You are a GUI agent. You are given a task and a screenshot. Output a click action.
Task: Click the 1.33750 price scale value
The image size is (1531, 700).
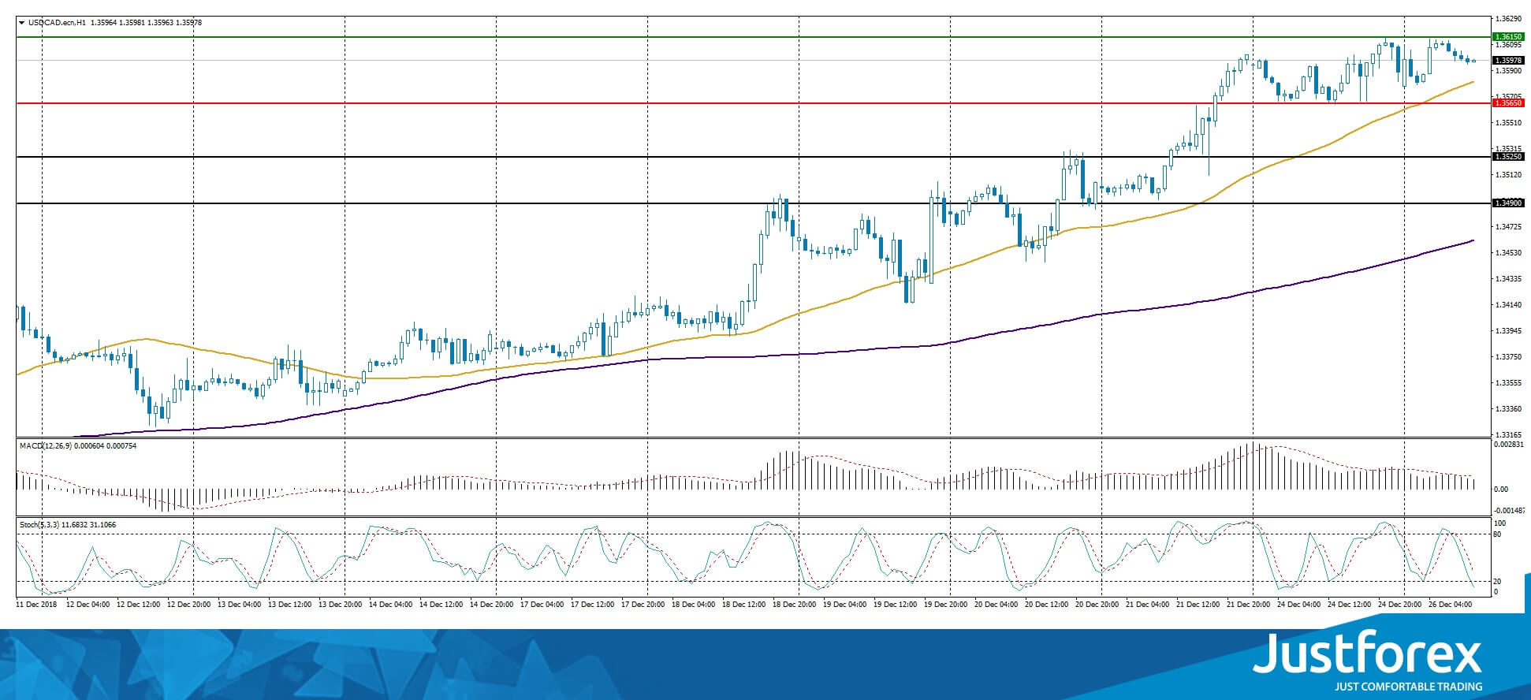pyautogui.click(x=1507, y=357)
